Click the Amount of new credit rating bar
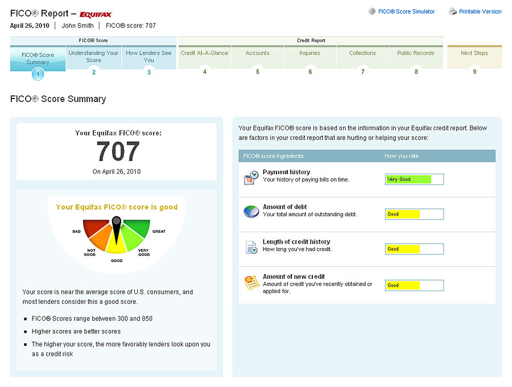 (x=414, y=286)
